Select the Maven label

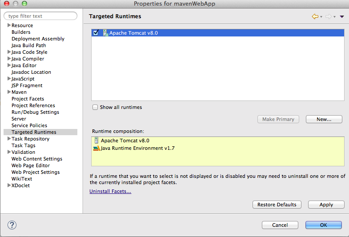19,92
